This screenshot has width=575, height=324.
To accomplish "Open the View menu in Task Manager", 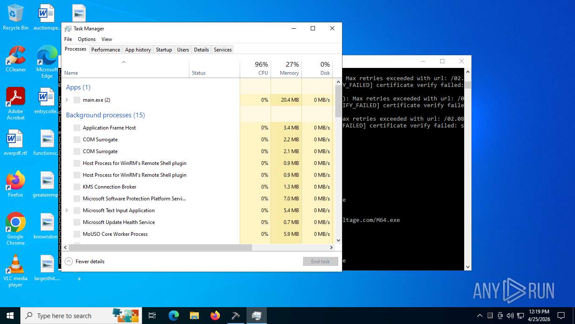I will pyautogui.click(x=107, y=39).
